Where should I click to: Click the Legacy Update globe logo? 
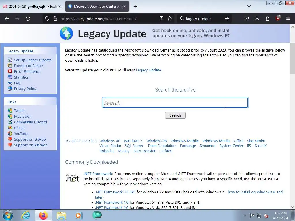pos(67,33)
